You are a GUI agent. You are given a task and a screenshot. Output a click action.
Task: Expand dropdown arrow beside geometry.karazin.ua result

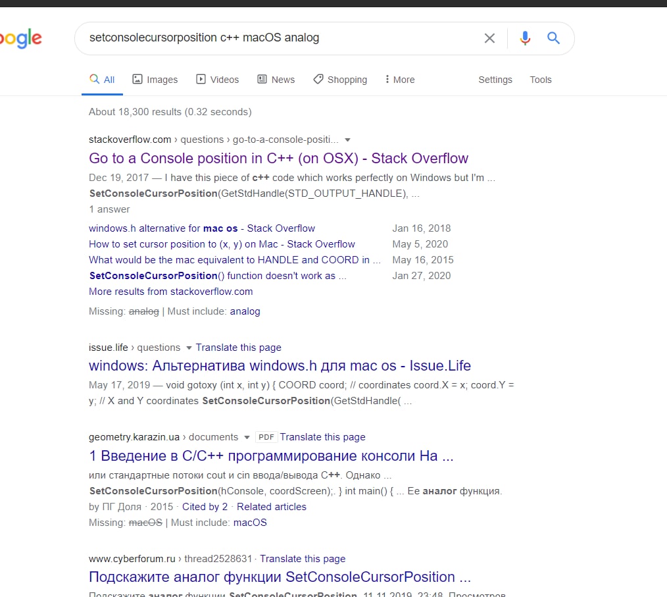[x=247, y=438]
